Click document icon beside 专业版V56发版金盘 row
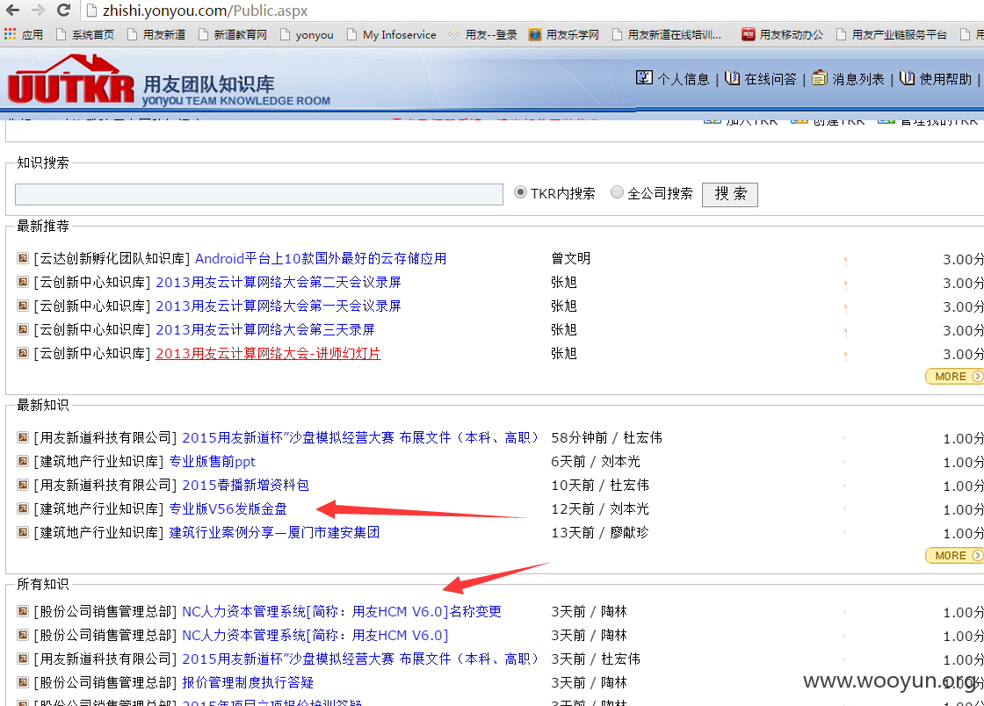Screen dimensions: 984x706 [23, 509]
